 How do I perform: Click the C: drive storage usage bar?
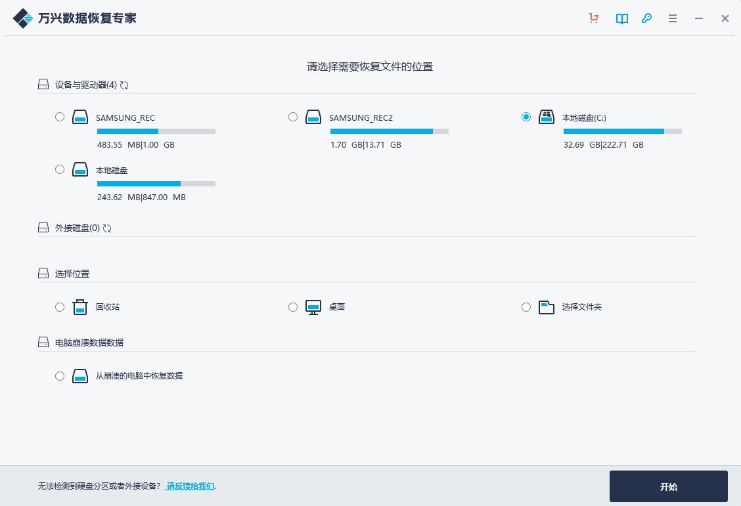[x=623, y=131]
